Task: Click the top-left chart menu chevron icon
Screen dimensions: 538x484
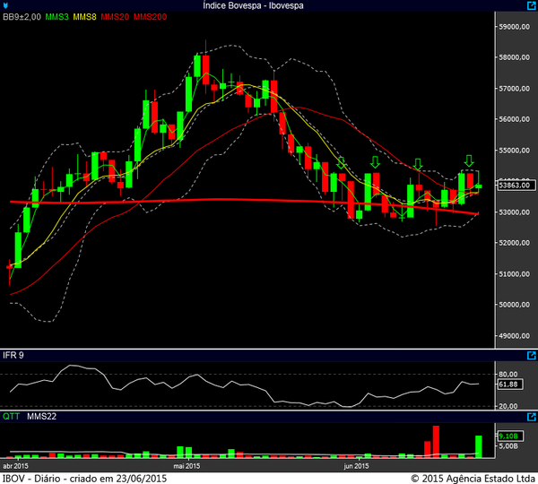Action: (5, 5)
